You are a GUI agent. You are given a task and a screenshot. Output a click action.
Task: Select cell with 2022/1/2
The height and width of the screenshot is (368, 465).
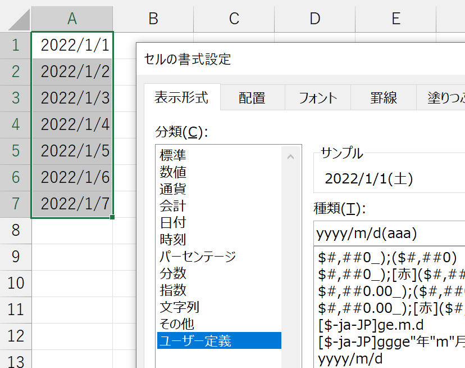click(x=72, y=71)
